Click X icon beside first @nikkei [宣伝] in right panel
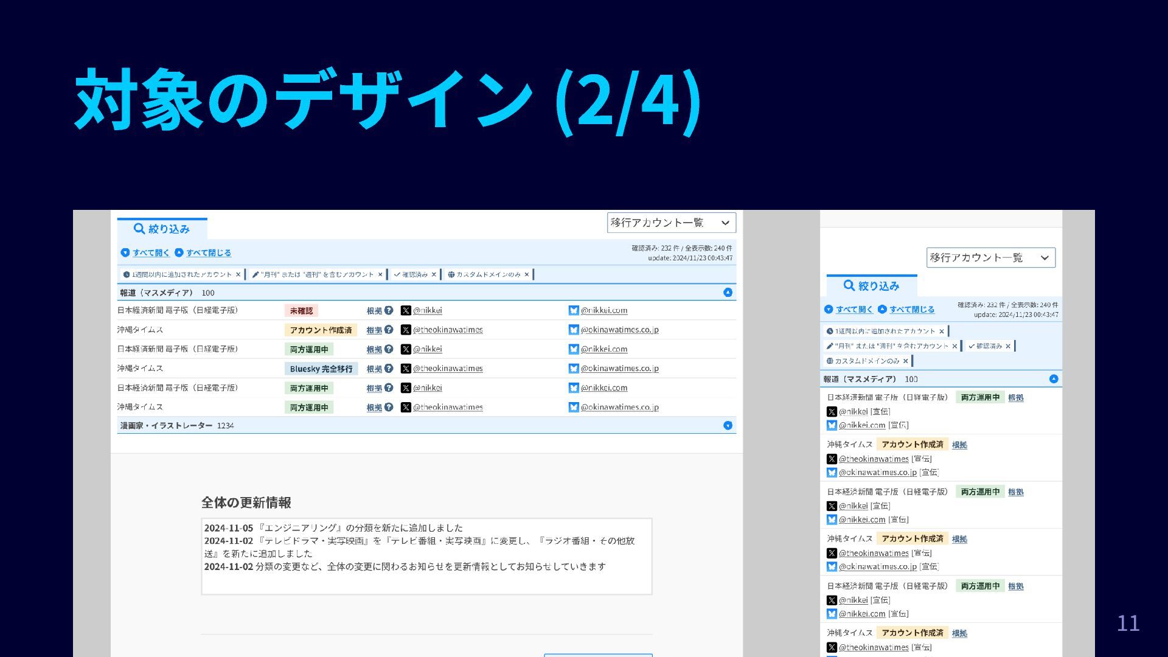 [x=832, y=412]
